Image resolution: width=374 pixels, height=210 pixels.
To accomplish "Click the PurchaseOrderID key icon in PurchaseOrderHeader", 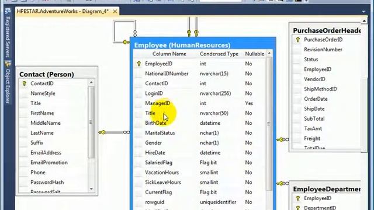I will pos(297,40).
